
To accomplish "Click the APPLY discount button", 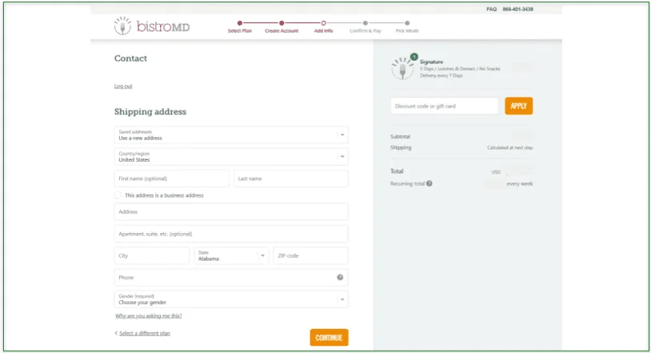I will pos(518,106).
